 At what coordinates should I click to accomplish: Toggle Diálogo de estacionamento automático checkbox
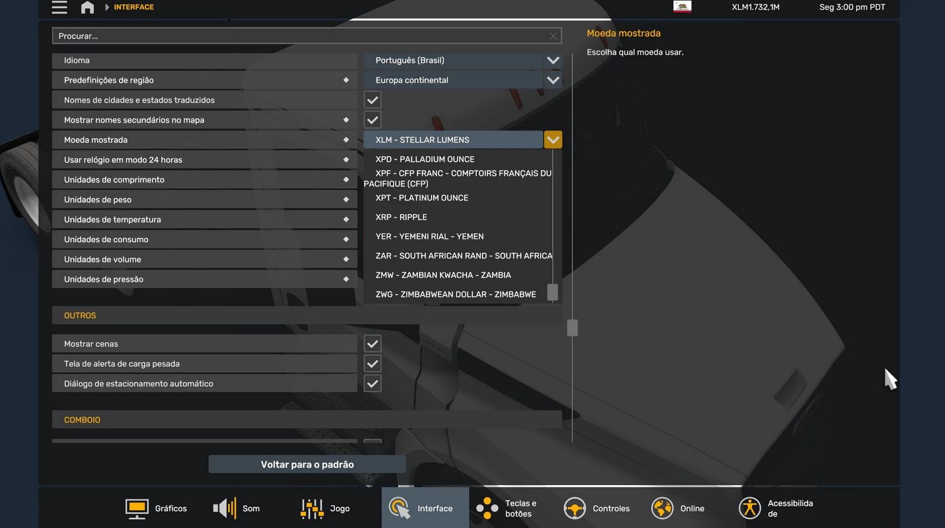[x=372, y=384]
